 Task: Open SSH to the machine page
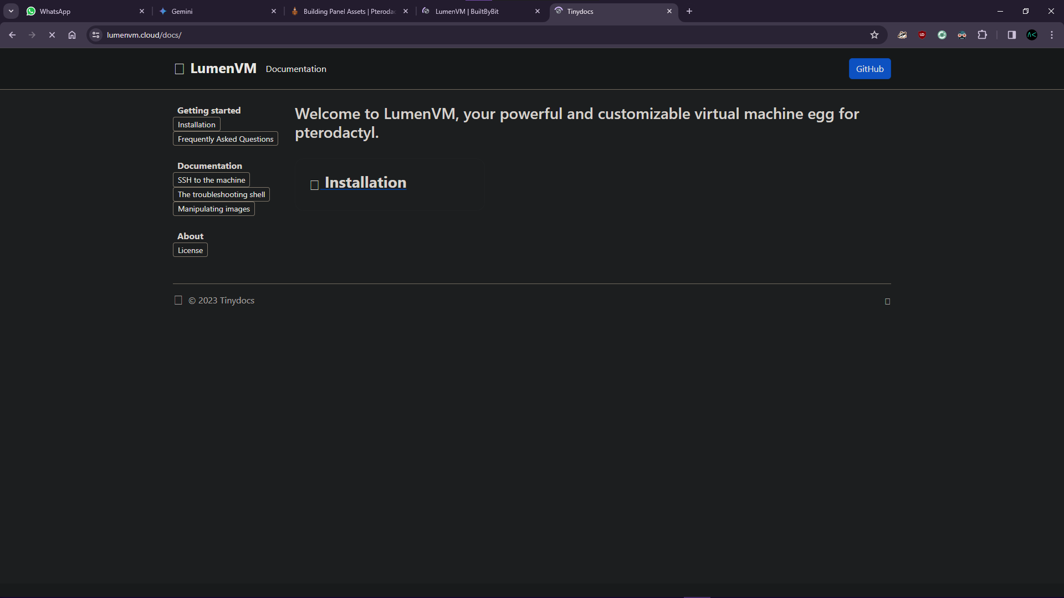pos(211,180)
